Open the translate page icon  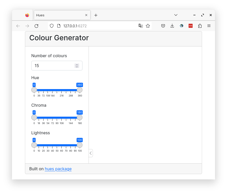point(140,26)
